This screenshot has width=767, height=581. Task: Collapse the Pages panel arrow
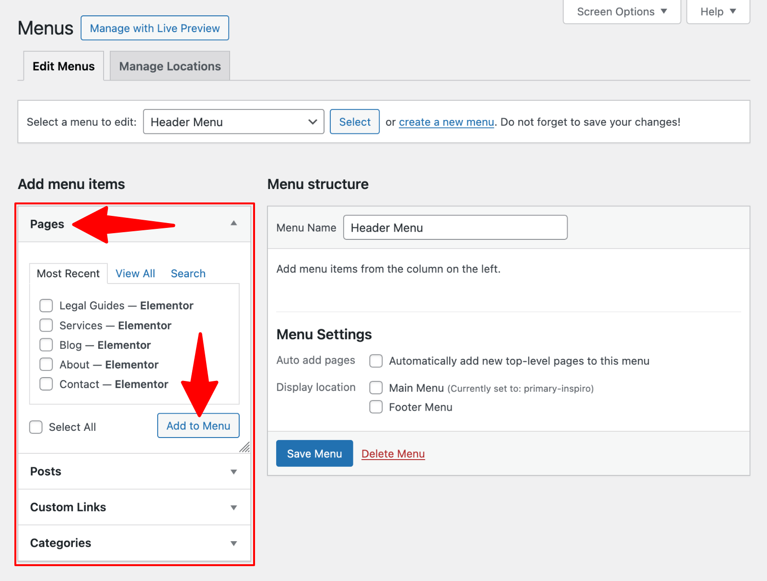pyautogui.click(x=233, y=224)
